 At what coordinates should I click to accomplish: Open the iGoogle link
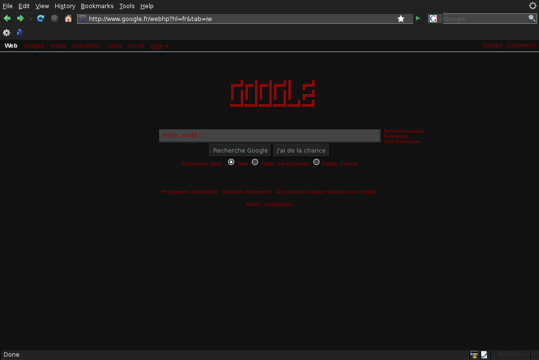coord(492,45)
